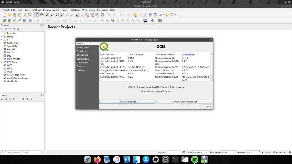Viewport: 292px width, 164px height.
Task: Open Statistical Summary sigma icon
Action: [155, 15]
